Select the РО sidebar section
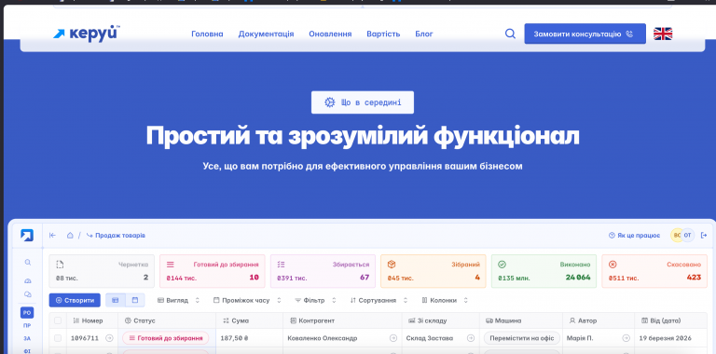The width and height of the screenshot is (716, 354). [27, 312]
